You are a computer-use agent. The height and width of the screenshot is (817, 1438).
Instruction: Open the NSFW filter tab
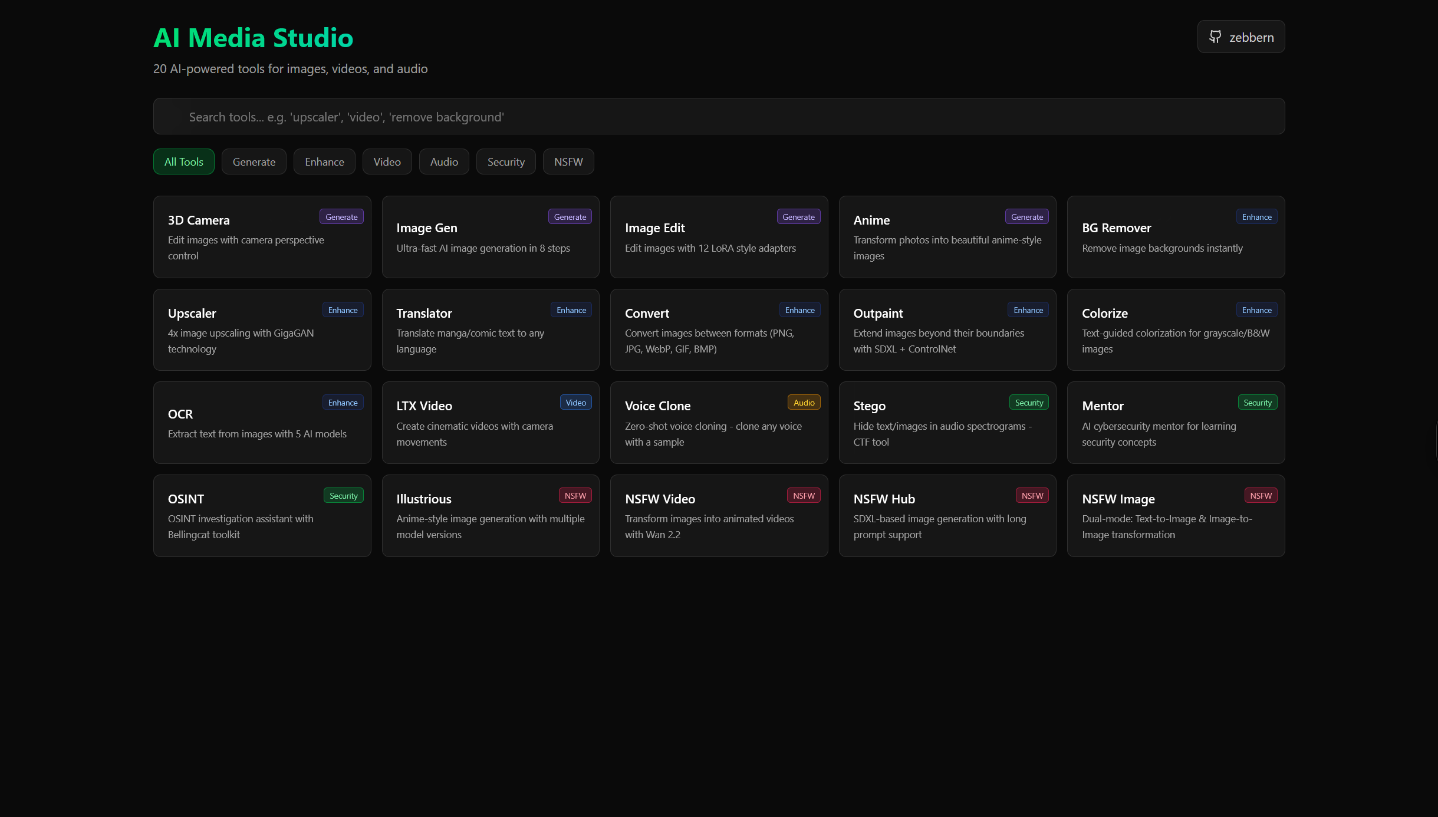coord(568,162)
